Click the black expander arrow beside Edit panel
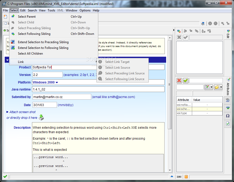Viewport: 234px width, 182px height. tap(174, 30)
